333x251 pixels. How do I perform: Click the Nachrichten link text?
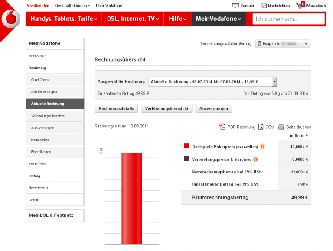tap(279, 6)
